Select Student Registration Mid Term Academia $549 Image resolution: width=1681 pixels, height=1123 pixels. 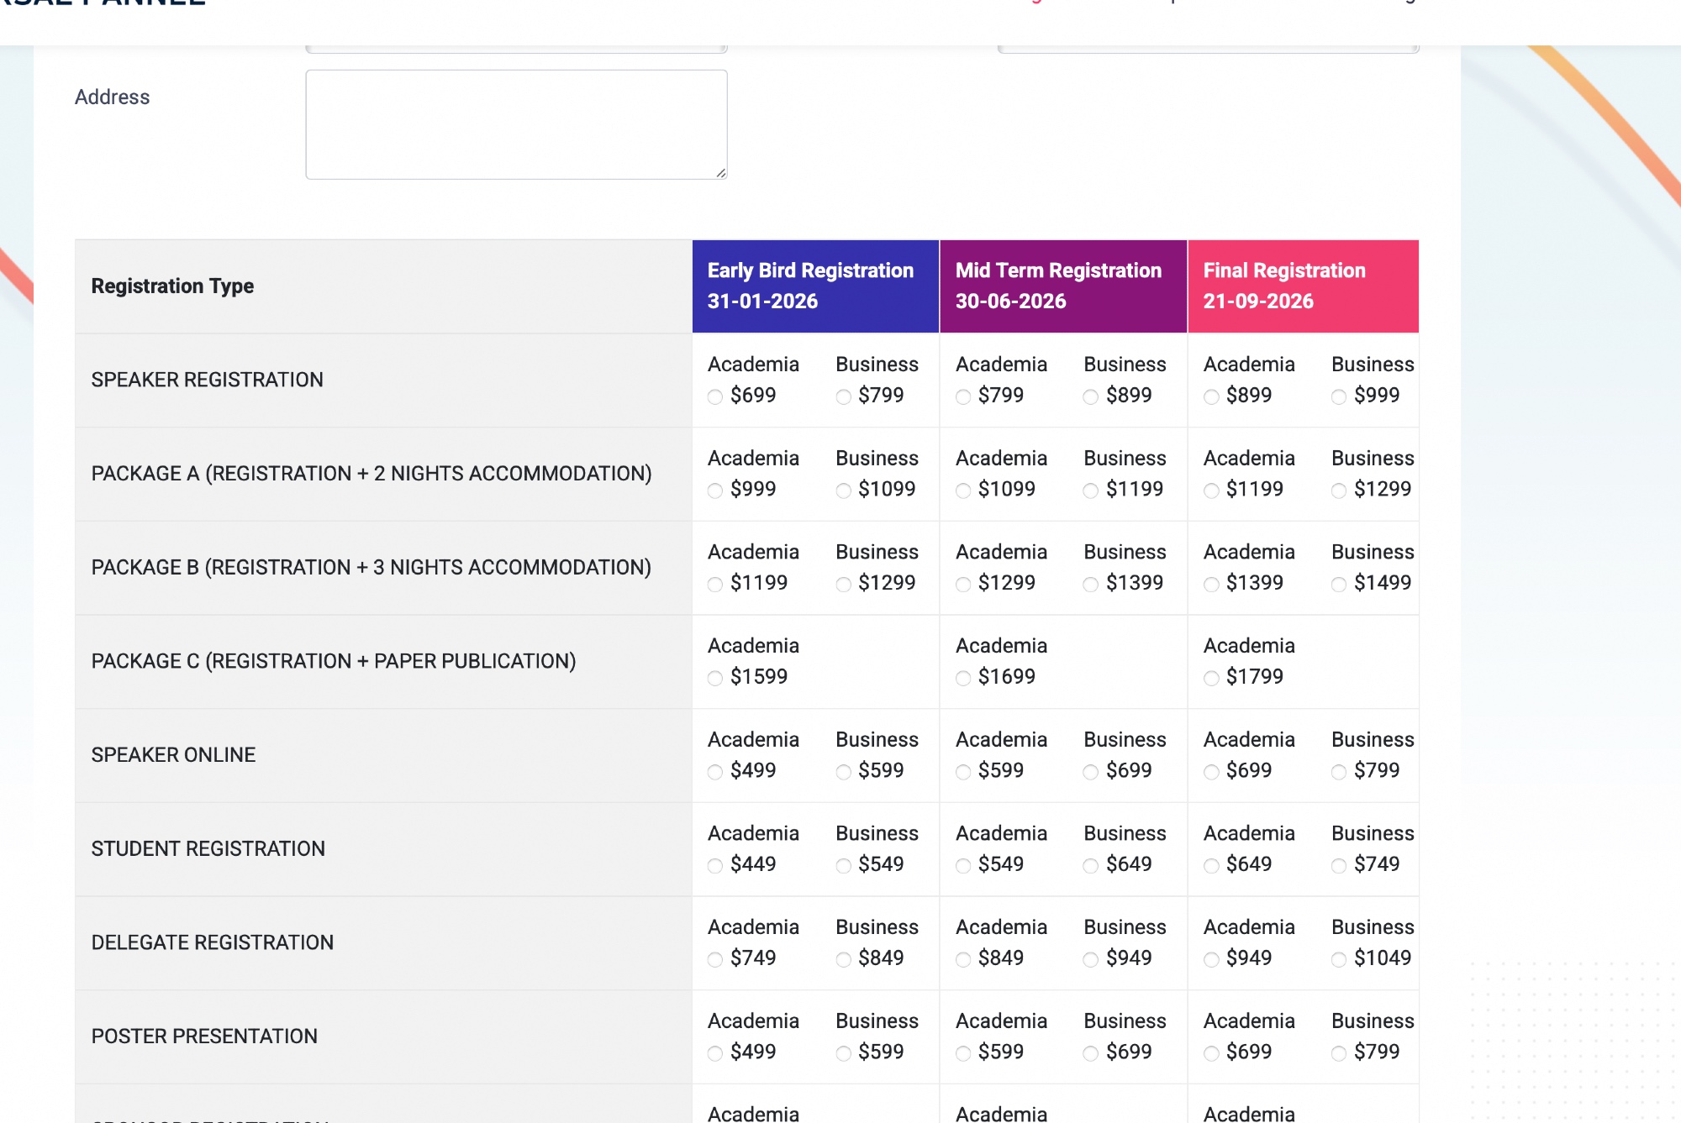coord(963,865)
